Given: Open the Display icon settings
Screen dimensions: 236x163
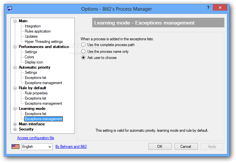Looking at the screenshot, I should pyautogui.click(x=34, y=62).
